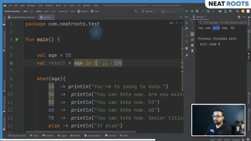Click the number 55 on code line 5
The height and width of the screenshot is (141, 251).
click(68, 55)
